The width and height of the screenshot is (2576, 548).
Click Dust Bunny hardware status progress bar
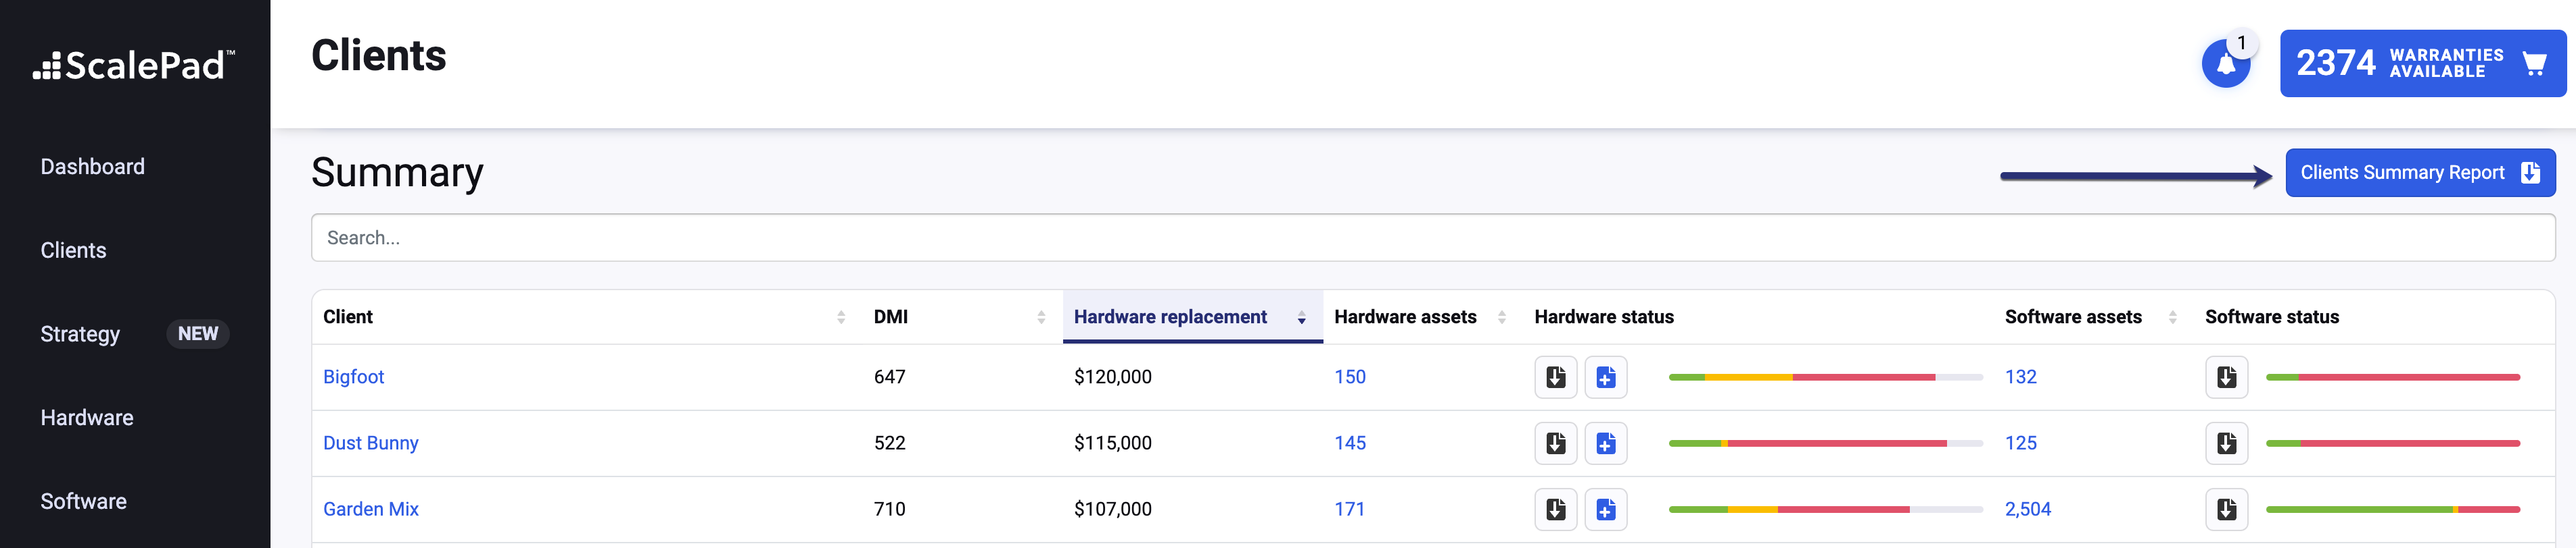click(x=1826, y=443)
